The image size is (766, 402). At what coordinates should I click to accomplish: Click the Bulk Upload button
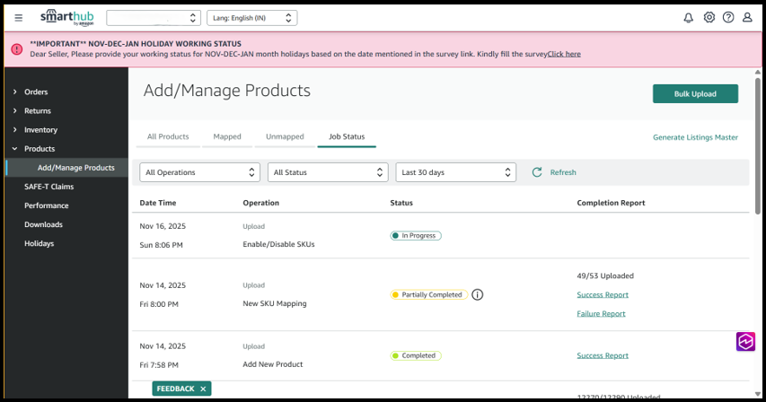(695, 94)
